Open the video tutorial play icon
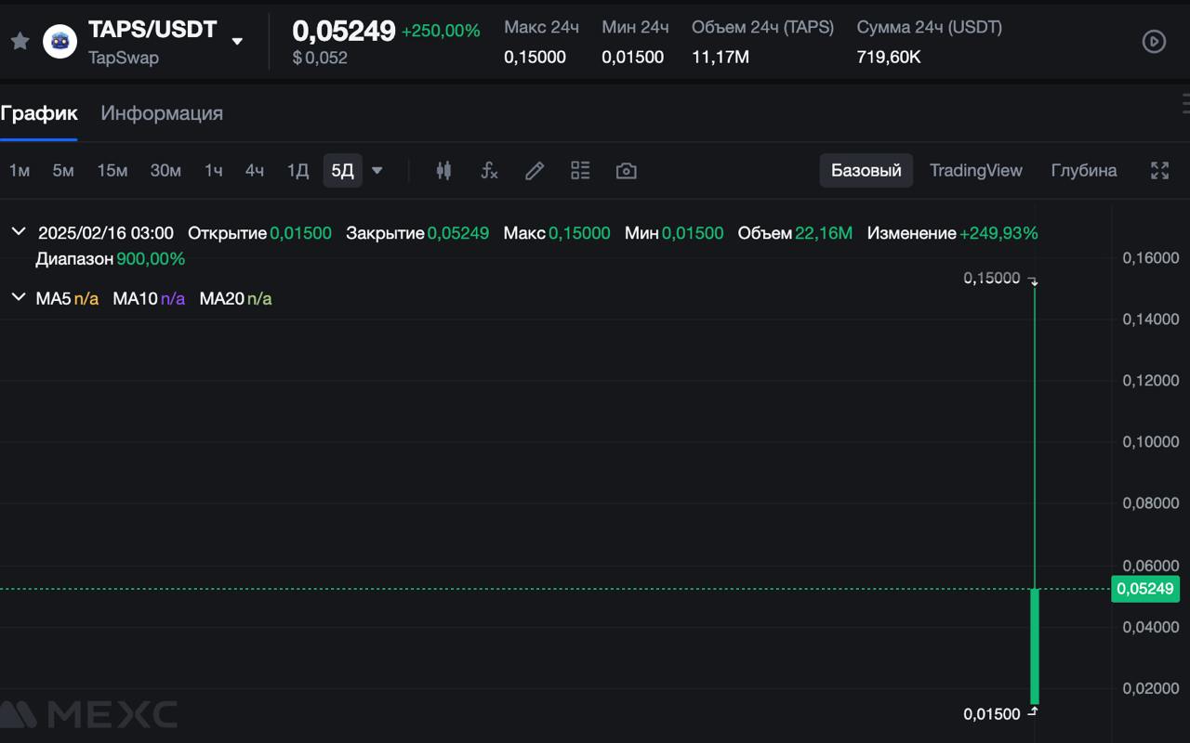 click(1154, 42)
